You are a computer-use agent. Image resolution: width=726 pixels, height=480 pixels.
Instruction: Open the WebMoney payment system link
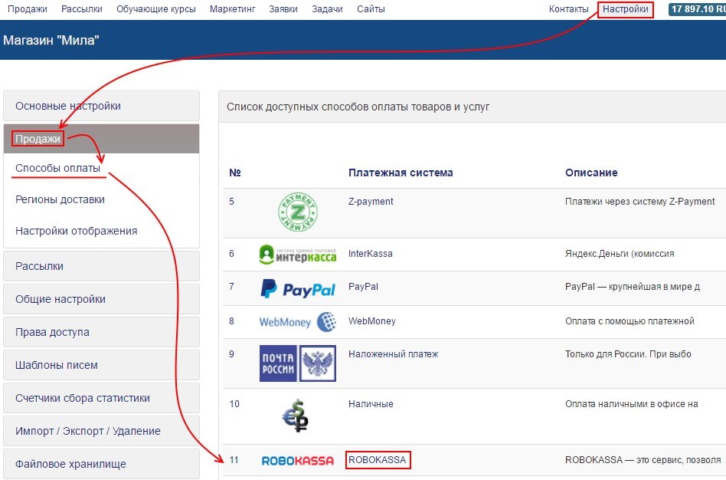click(371, 321)
